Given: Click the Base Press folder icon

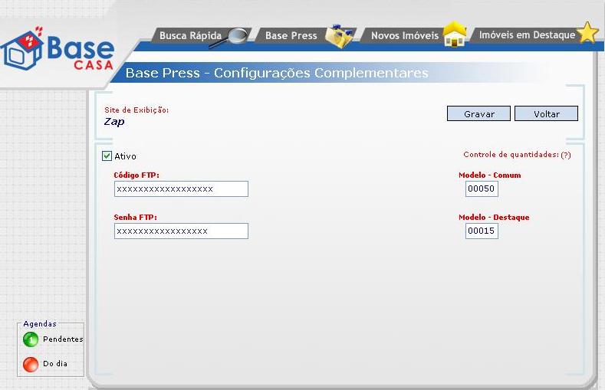Looking at the screenshot, I should 339,36.
